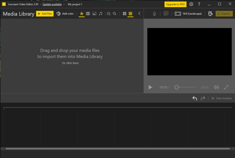Viewport: 235px width, 158px height.
Task: Click the timeline scrollbar left arrow
Action: click(x=3, y=149)
